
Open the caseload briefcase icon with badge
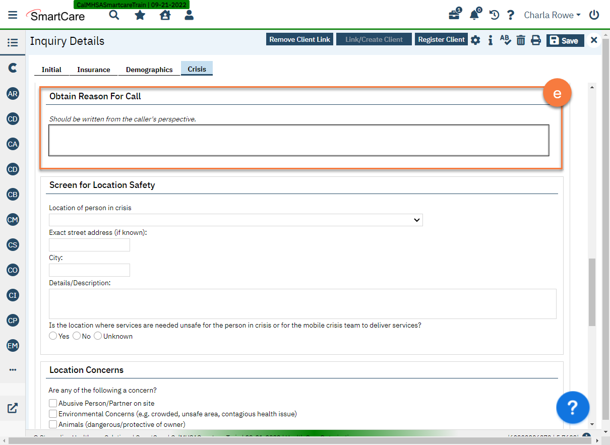click(x=453, y=15)
